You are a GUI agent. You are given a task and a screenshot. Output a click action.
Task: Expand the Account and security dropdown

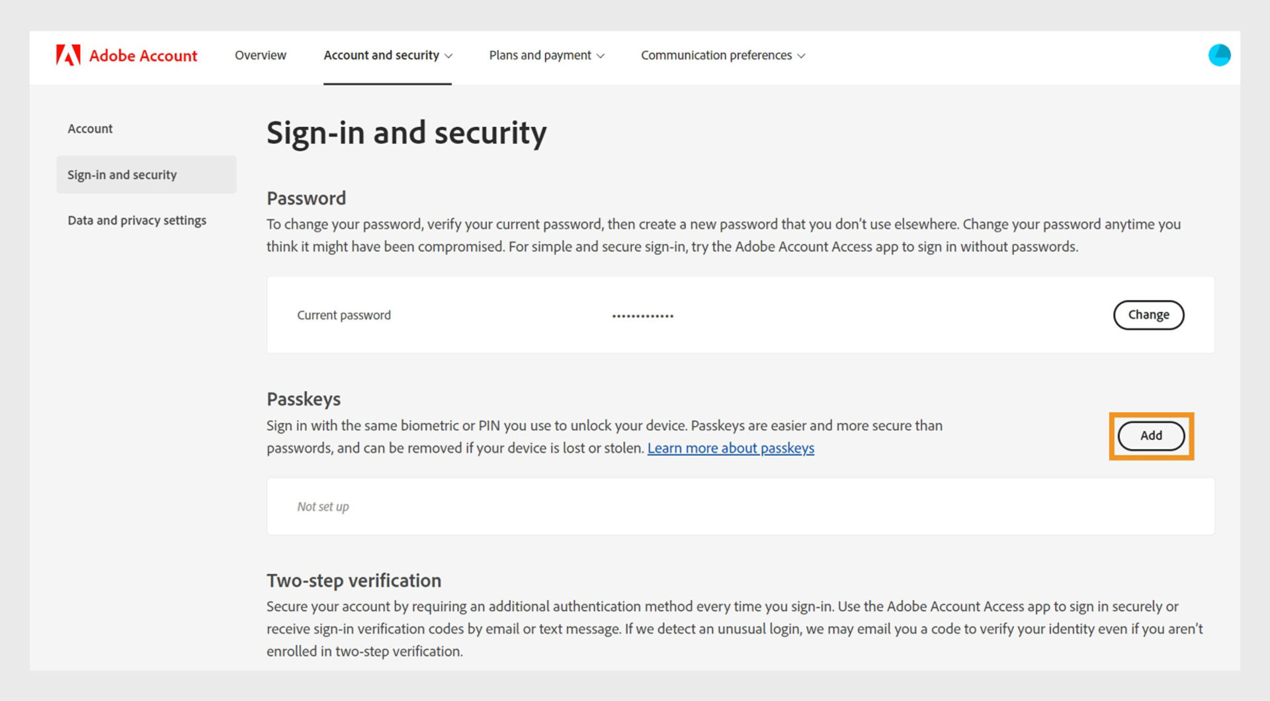(x=388, y=55)
